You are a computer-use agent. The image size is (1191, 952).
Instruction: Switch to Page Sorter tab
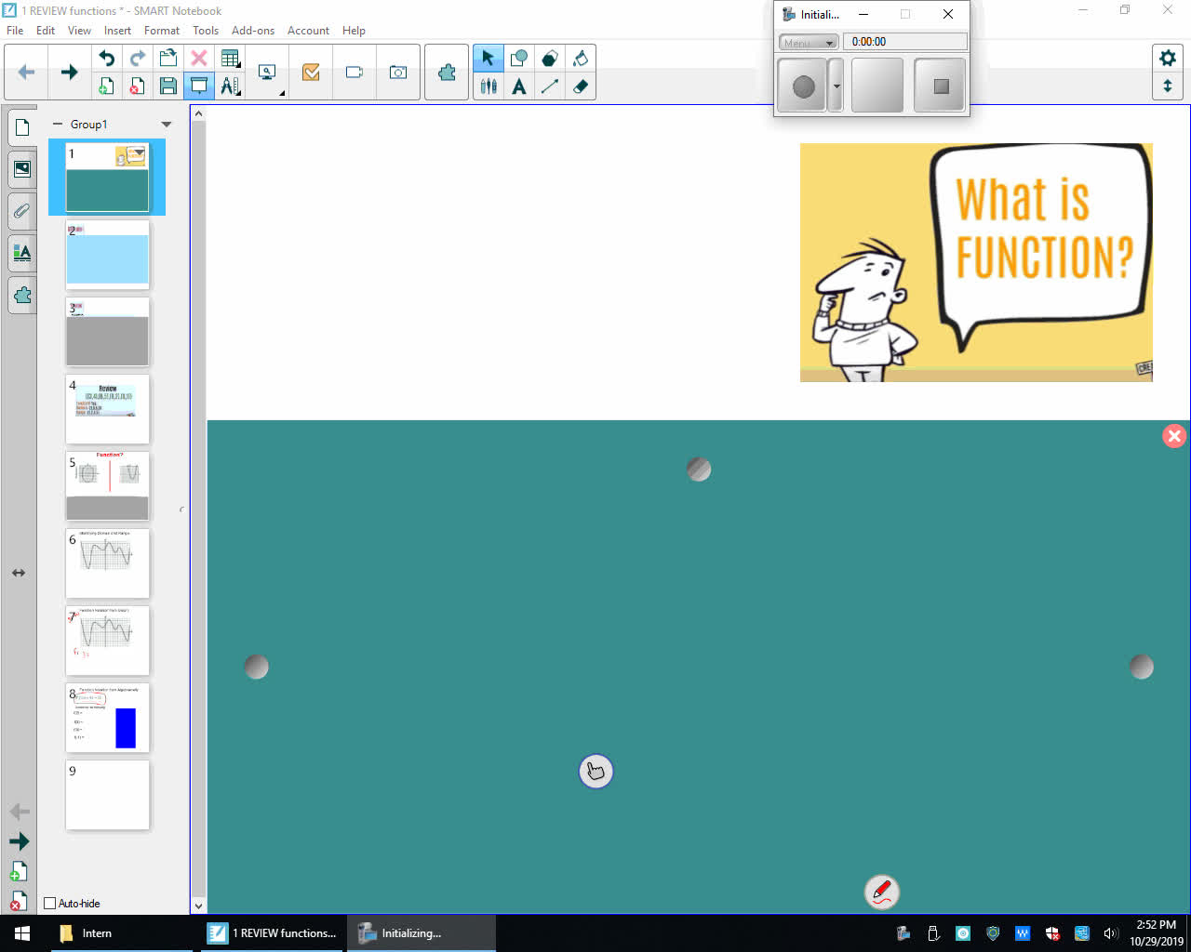[22, 127]
